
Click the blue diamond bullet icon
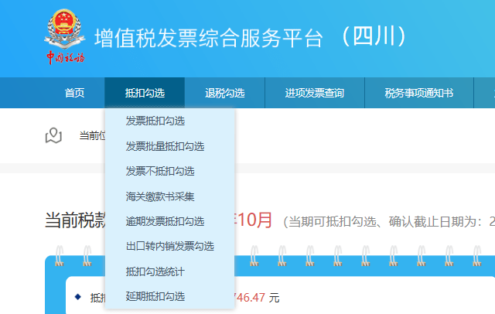point(77,295)
